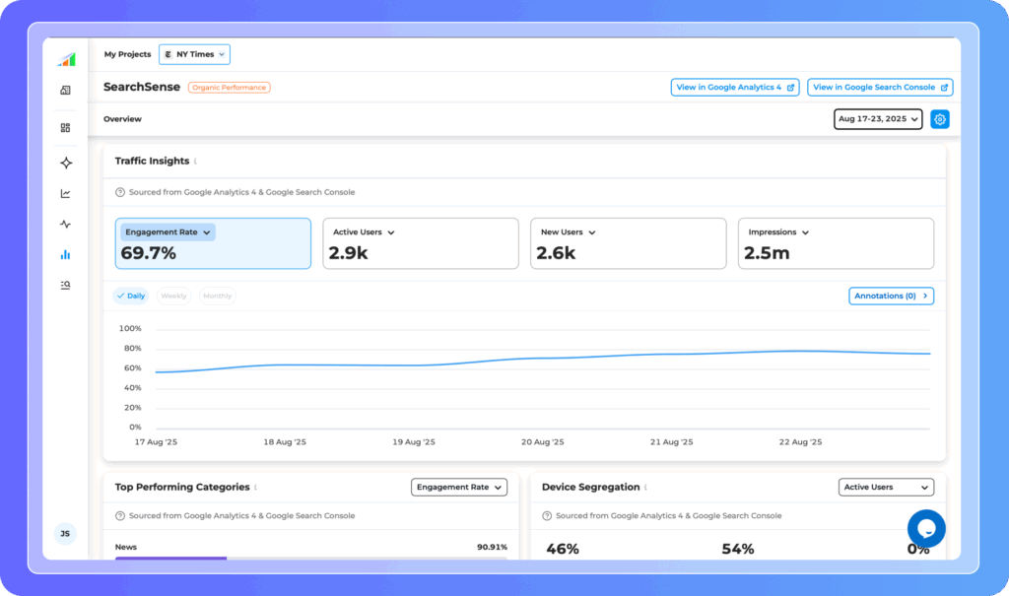Click View in Google Search Console
Viewport: 1009px width, 596px height.
tap(879, 88)
